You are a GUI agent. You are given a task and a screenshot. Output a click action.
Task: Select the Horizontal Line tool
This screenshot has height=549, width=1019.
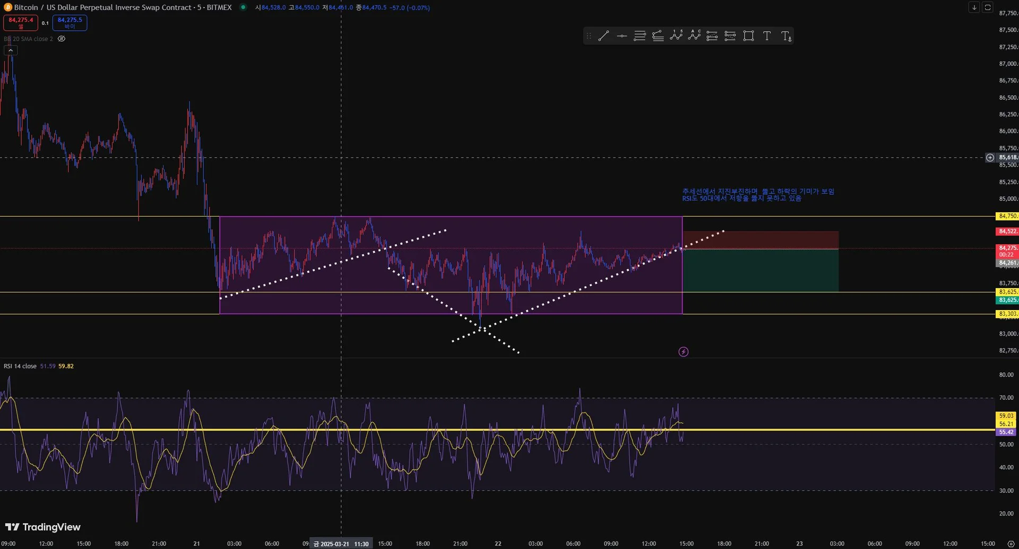point(622,36)
